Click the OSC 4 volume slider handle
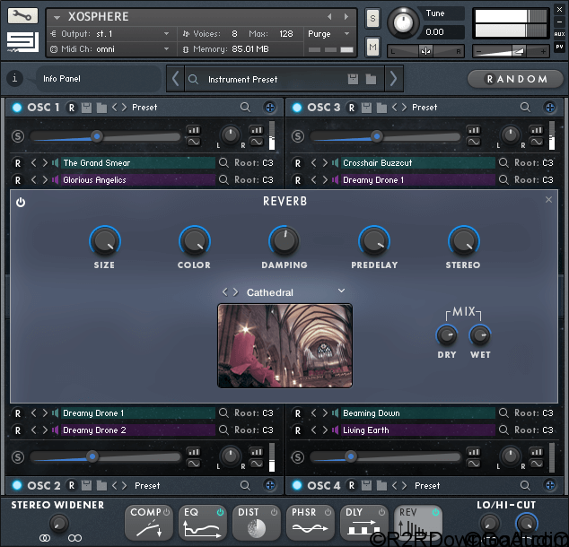Screen dimensions: 569x547 351,456
